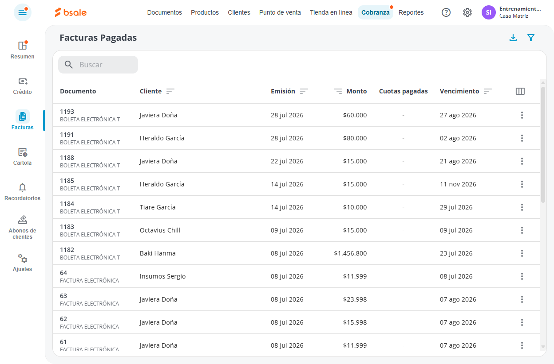Focus the Buscar search field
This screenshot has height=364, width=554.
click(98, 65)
